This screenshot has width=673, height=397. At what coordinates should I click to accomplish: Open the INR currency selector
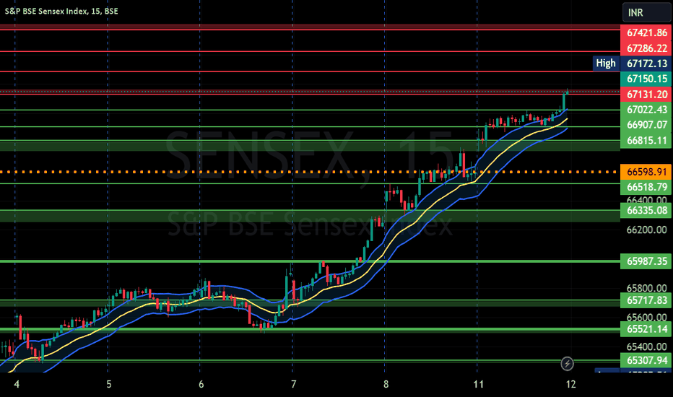[x=647, y=12]
